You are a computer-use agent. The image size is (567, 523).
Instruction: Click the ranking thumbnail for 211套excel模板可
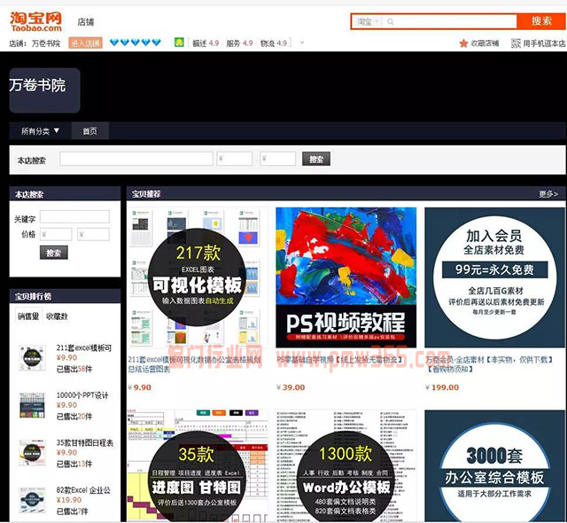click(32, 358)
